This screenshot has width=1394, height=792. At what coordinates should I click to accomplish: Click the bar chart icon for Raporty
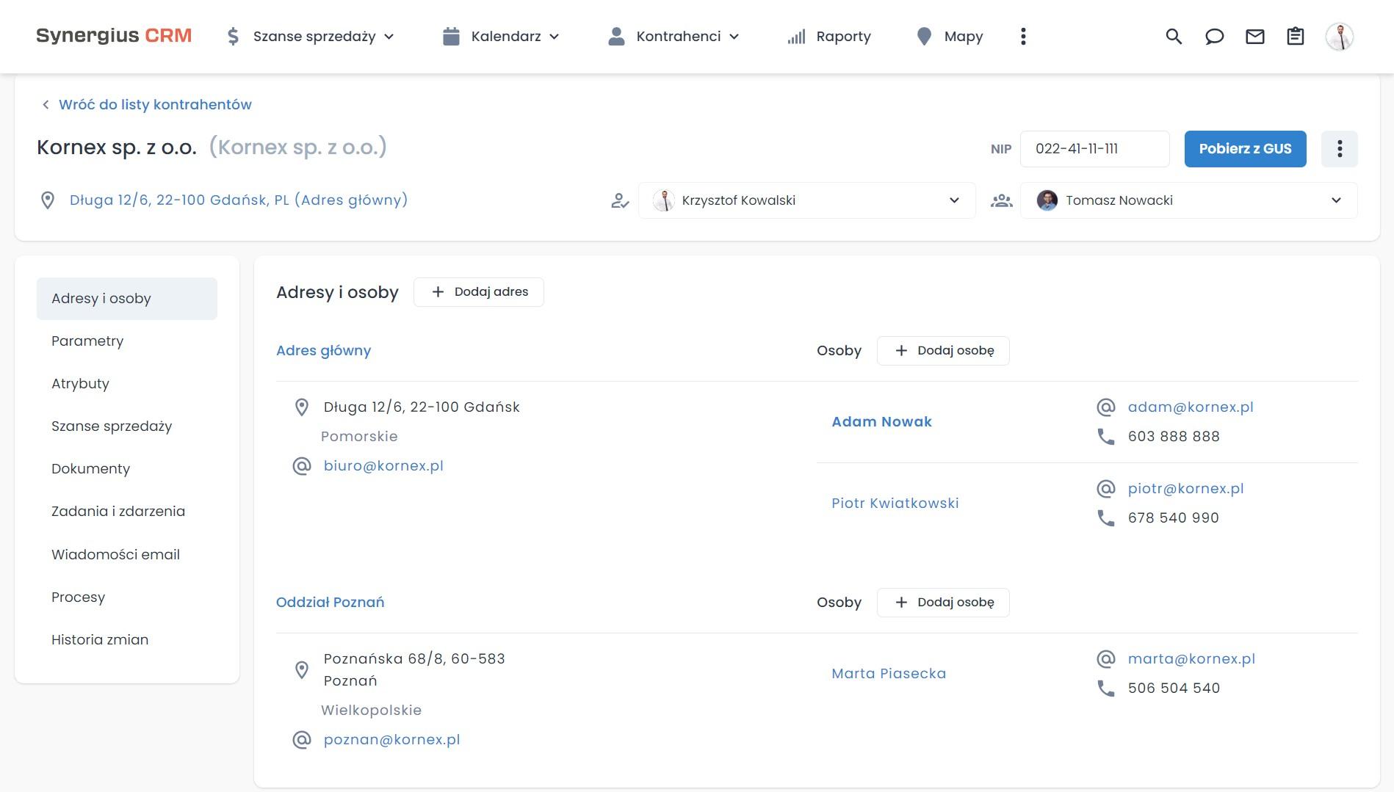tap(796, 37)
